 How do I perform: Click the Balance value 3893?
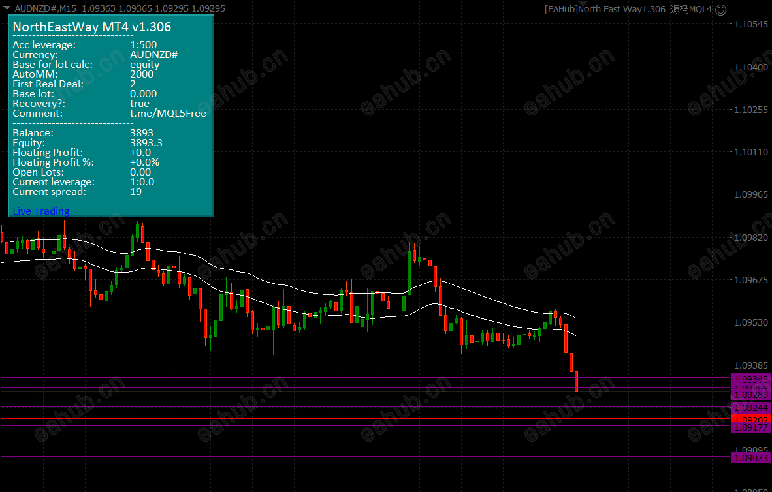click(142, 133)
